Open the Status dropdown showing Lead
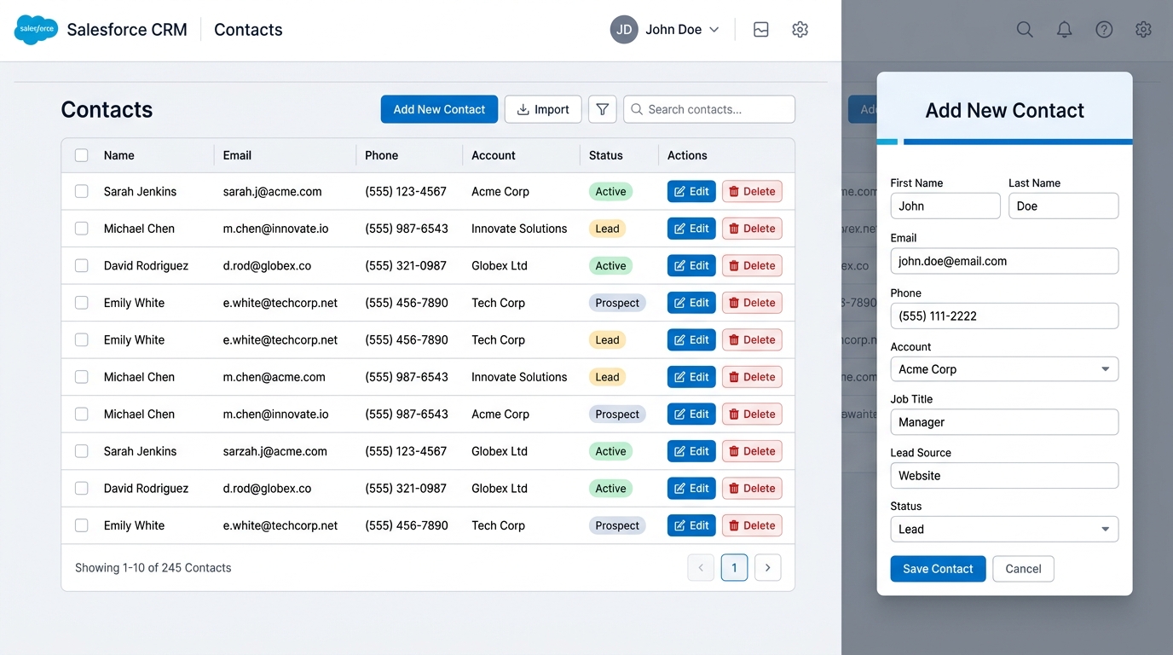Screen dimensions: 1173x655 (x=1004, y=529)
